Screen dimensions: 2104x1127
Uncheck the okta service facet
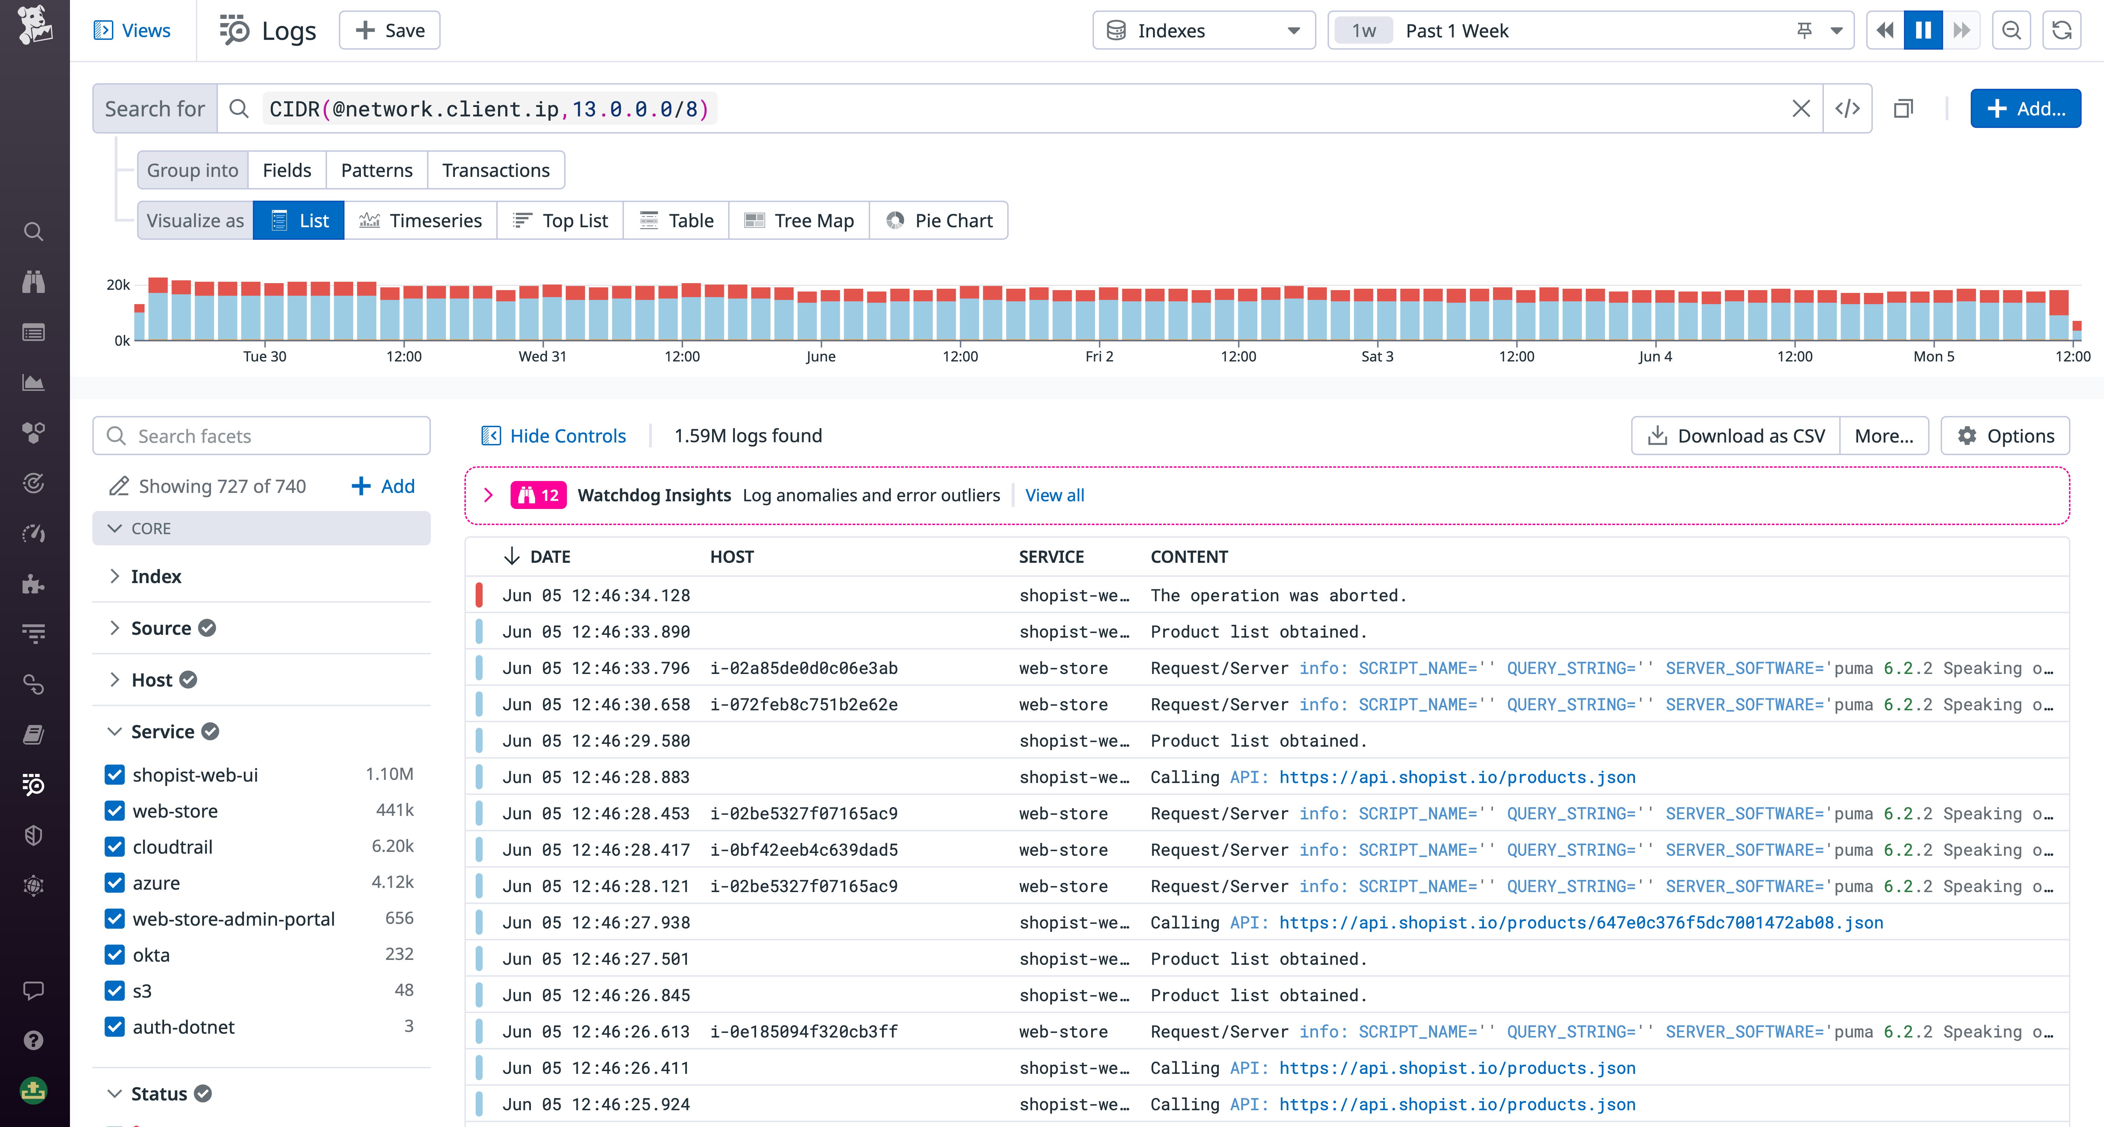(x=114, y=955)
